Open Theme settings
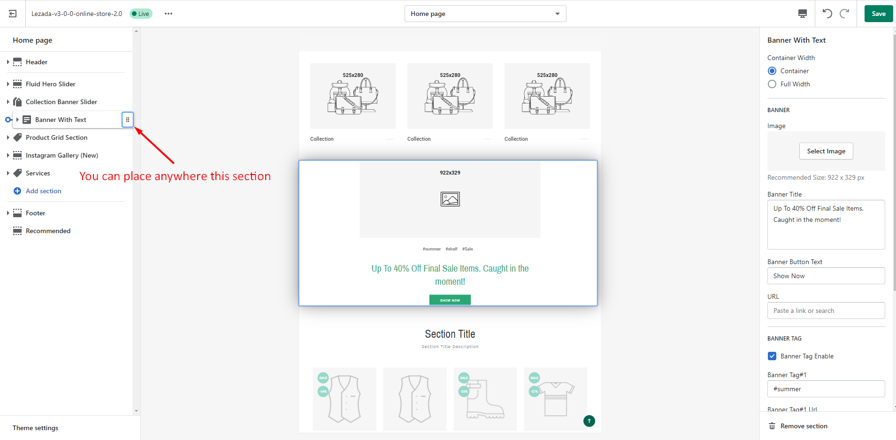The height and width of the screenshot is (440, 896). tap(35, 427)
